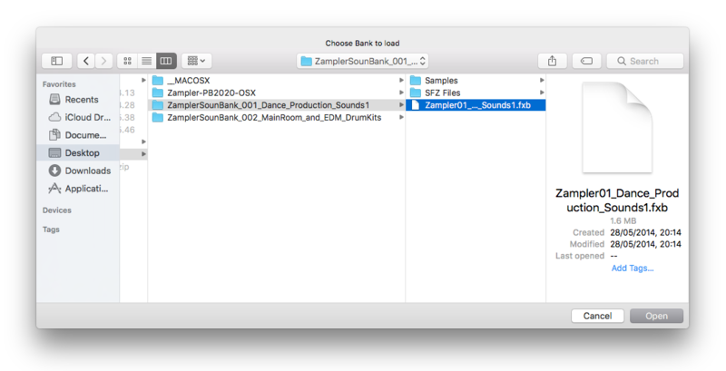Expand the Samples folder arrow
This screenshot has height=371, width=726.
[x=542, y=81]
